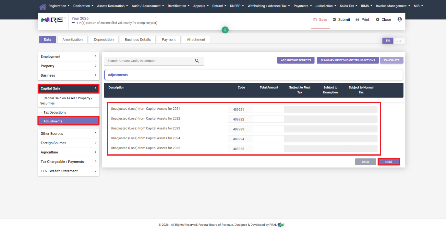Switch to the Data tab
The width and height of the screenshot is (446, 230).
[48, 40]
